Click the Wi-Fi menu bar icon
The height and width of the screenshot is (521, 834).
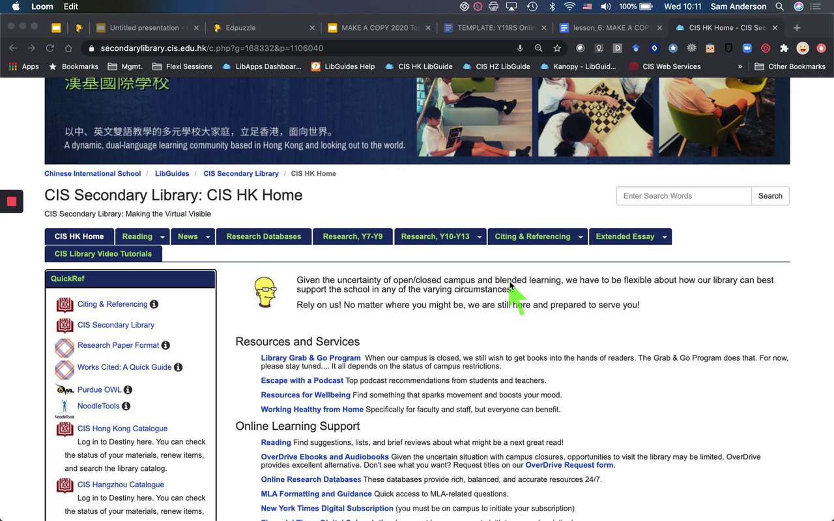tap(569, 7)
